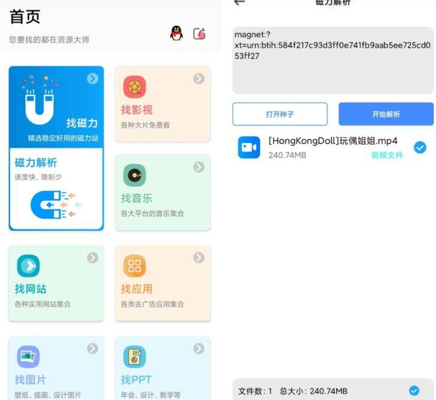Tap the share icon in header
436x400 pixels.
[199, 33]
